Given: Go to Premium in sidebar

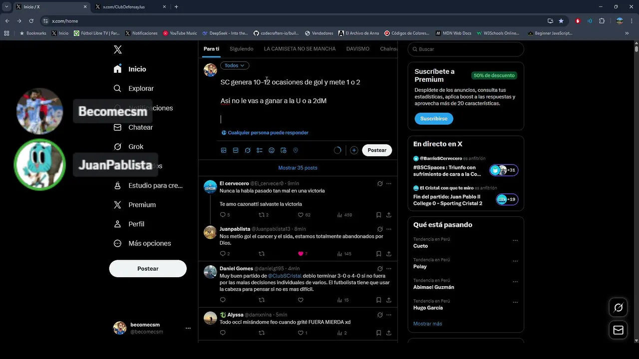Looking at the screenshot, I should 135,205.
